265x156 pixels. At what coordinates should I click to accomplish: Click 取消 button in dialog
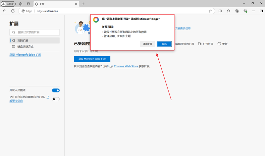coord(164,44)
